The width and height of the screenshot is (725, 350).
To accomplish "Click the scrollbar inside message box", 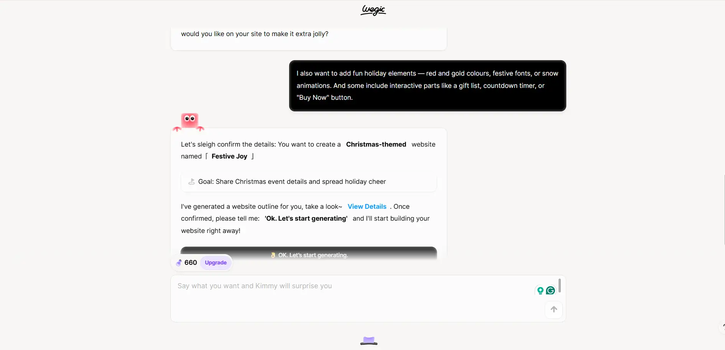I will 560,286.
